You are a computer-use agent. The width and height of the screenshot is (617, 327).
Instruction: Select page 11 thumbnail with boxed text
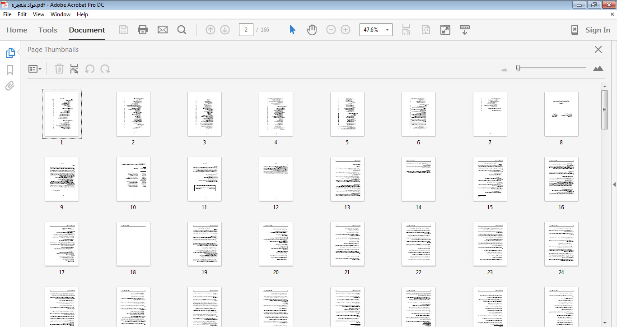(x=205, y=179)
